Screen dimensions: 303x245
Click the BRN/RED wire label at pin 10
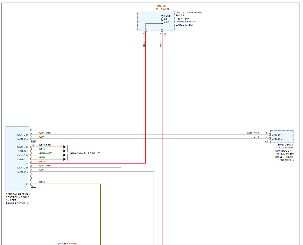[x=45, y=145]
